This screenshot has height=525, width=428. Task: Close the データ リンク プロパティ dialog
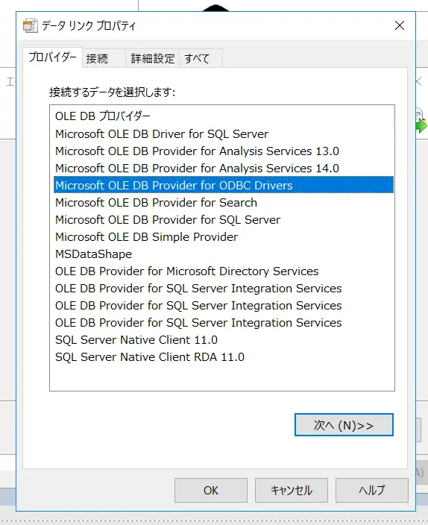tap(400, 25)
